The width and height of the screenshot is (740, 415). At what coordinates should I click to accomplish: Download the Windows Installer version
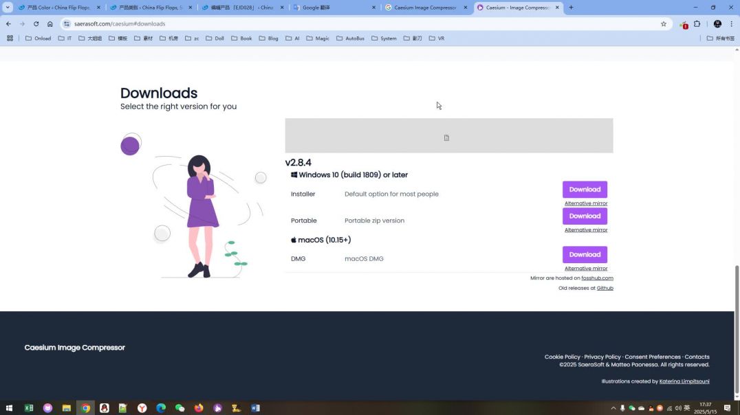pyautogui.click(x=585, y=190)
